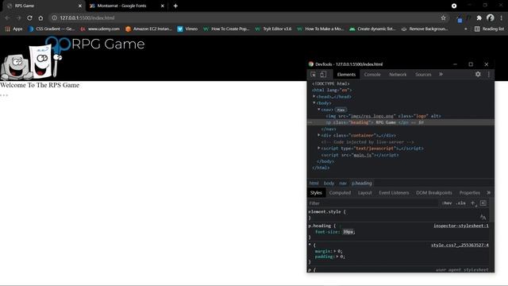Collapse the body element node
The height and width of the screenshot is (286, 508).
point(314,102)
